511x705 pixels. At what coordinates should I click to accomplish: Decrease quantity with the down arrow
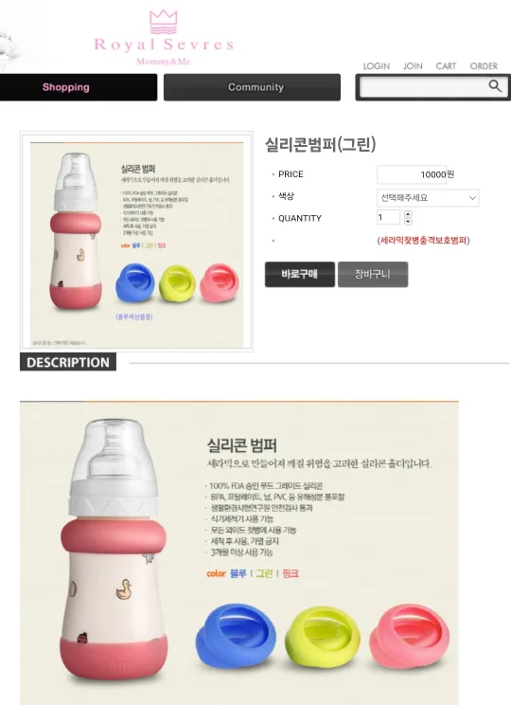point(408,221)
